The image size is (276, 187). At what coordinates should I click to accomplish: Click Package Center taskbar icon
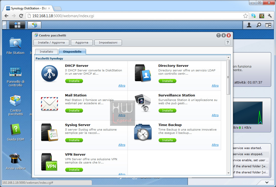pos(34,25)
